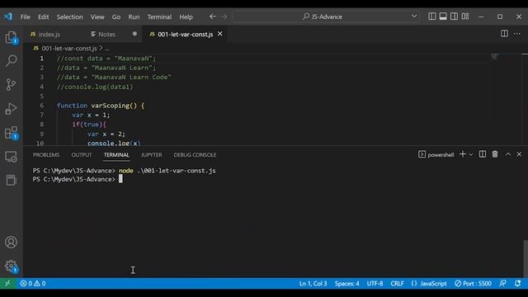Screen dimensions: 528x297
Task: Open the Selection menu
Action: [x=69, y=16]
